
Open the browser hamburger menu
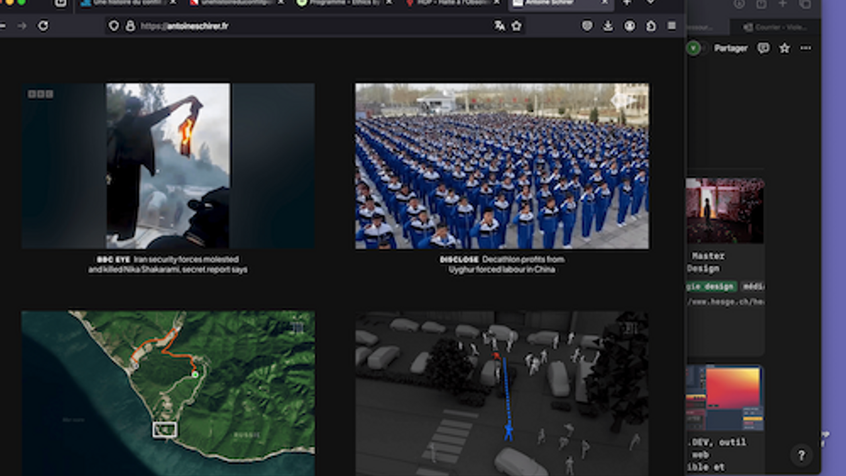pyautogui.click(x=672, y=26)
